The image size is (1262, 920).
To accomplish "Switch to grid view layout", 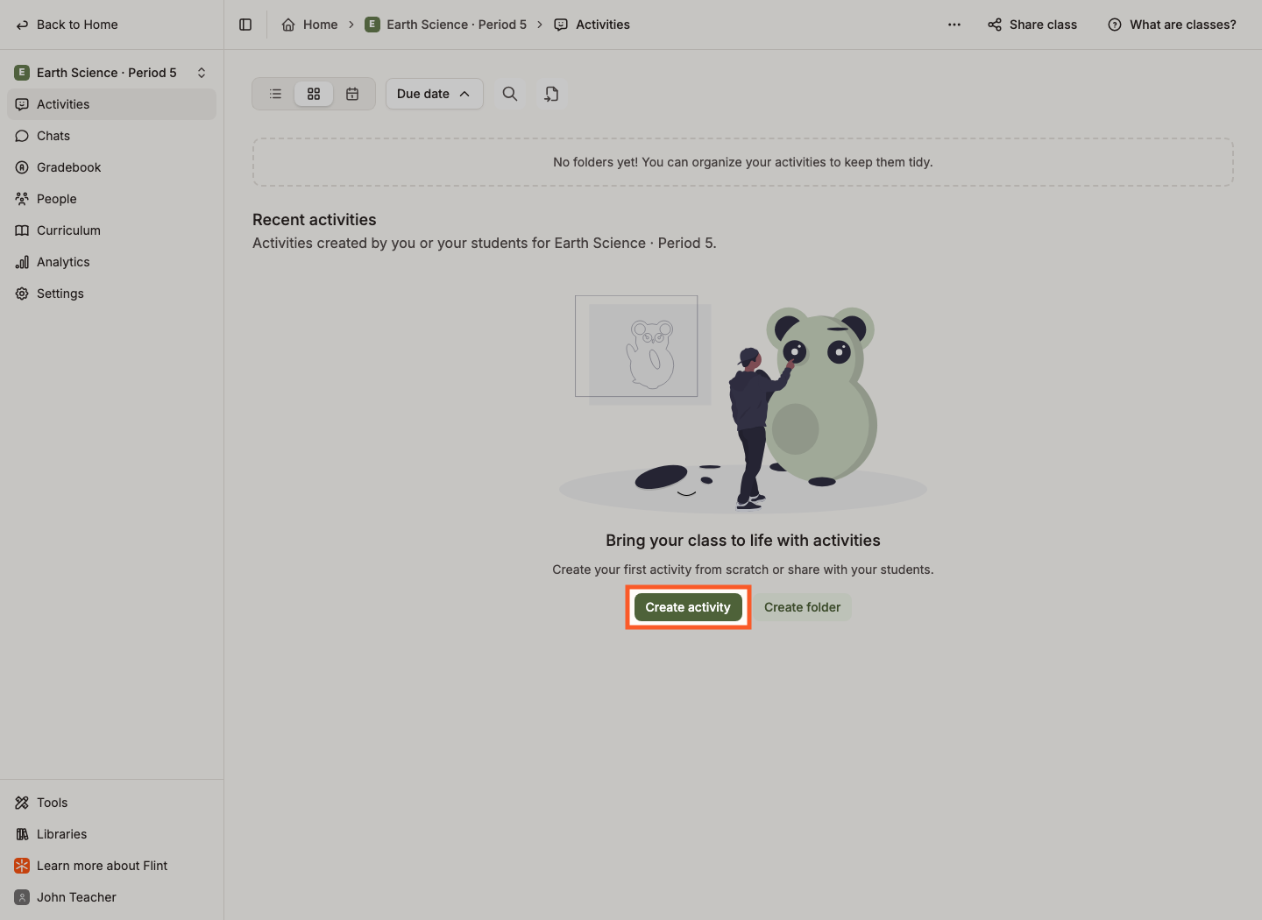I will pyautogui.click(x=314, y=94).
